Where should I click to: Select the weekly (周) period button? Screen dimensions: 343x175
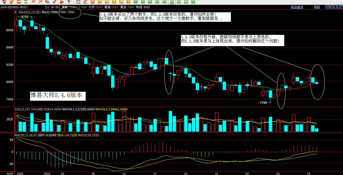coord(107,2)
